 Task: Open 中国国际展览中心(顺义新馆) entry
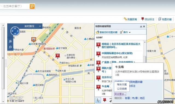pos(117,53)
